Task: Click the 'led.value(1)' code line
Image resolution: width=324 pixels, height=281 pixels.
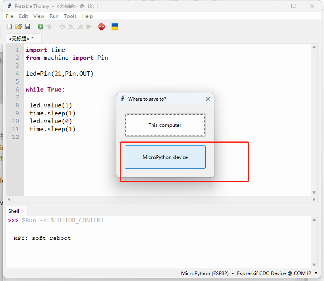Action: click(x=51, y=105)
